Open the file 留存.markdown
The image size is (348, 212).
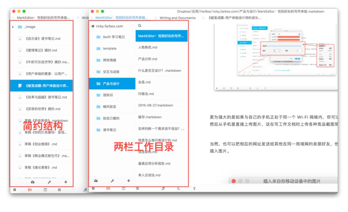coord(162,117)
